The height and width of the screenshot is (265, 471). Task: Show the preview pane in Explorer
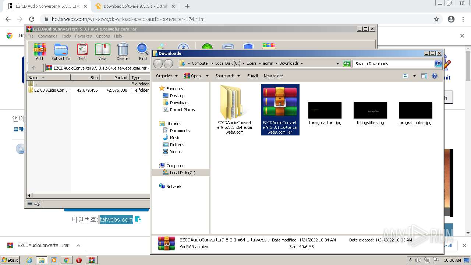coord(424,76)
